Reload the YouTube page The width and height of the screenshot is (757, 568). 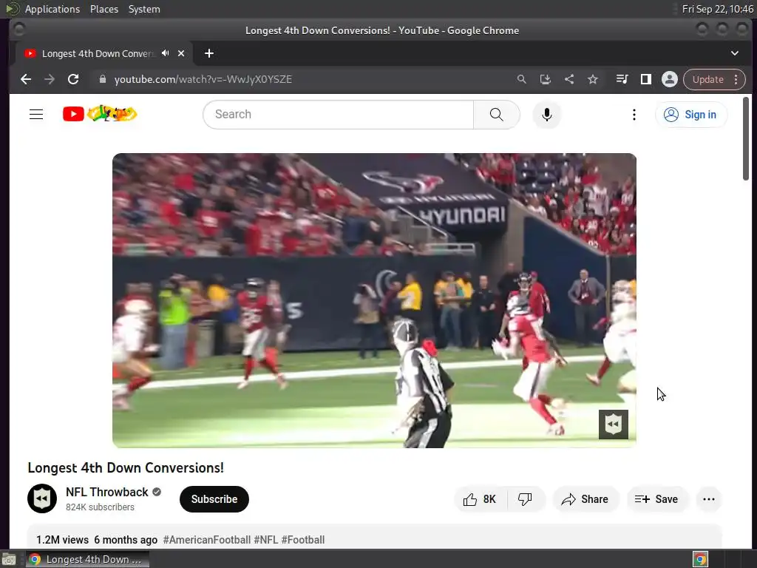(x=73, y=79)
